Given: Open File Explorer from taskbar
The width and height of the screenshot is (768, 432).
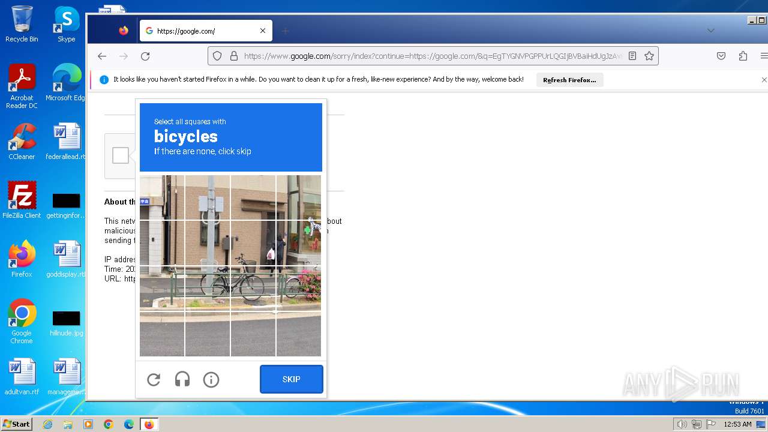Looking at the screenshot, I should 68,424.
